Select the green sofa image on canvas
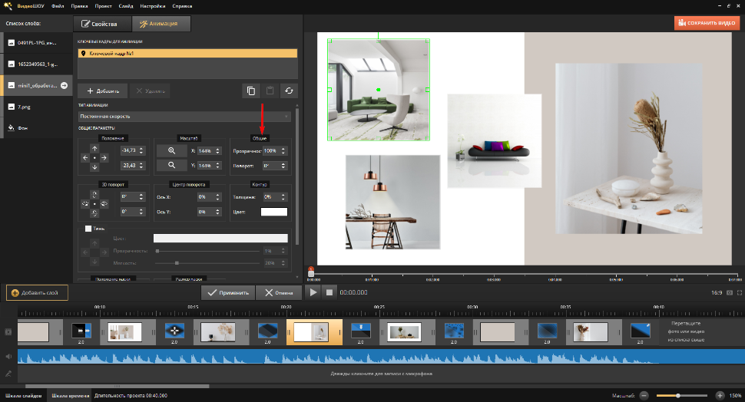This screenshot has width=745, height=402. tap(379, 90)
